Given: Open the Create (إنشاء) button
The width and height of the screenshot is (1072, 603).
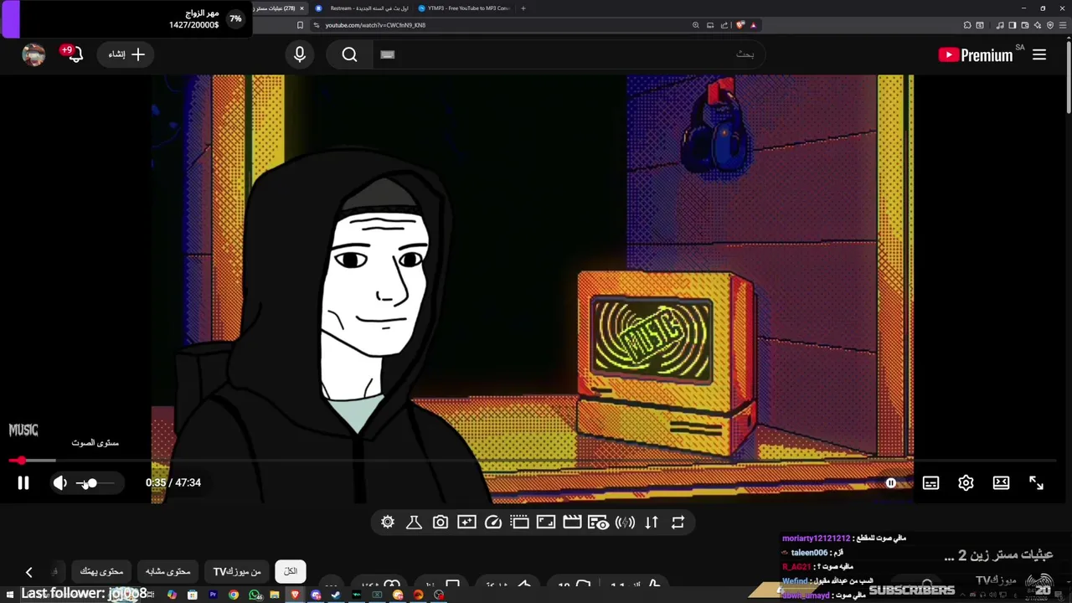Looking at the screenshot, I should [x=126, y=54].
